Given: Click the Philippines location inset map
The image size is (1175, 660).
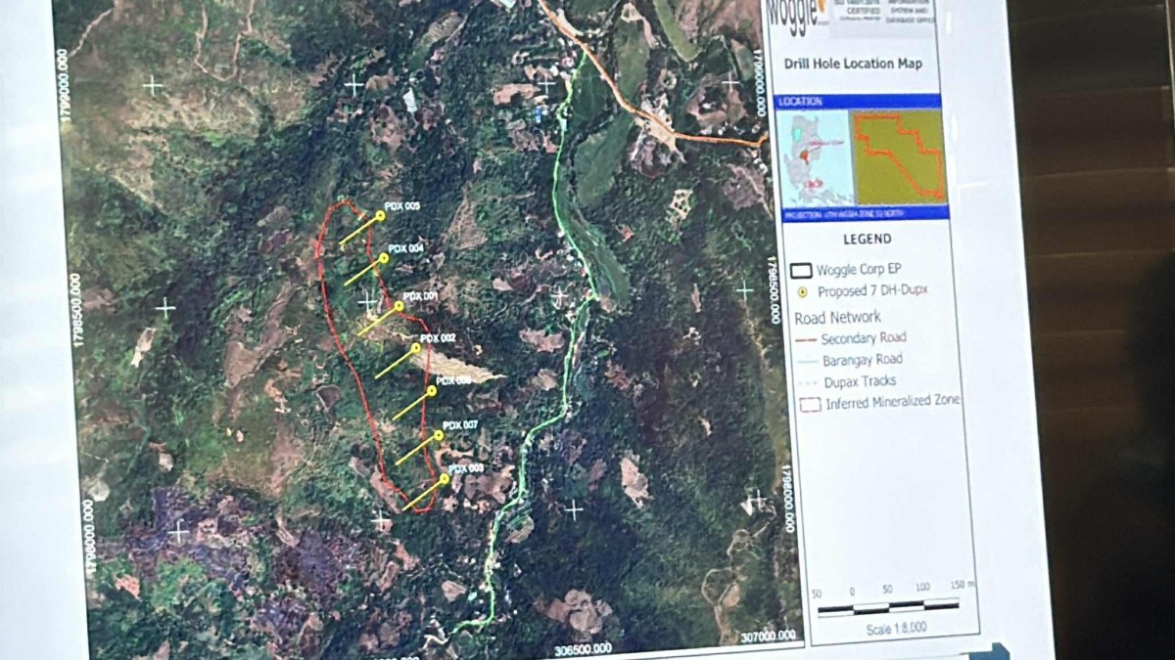Looking at the screenshot, I should pos(812,157).
